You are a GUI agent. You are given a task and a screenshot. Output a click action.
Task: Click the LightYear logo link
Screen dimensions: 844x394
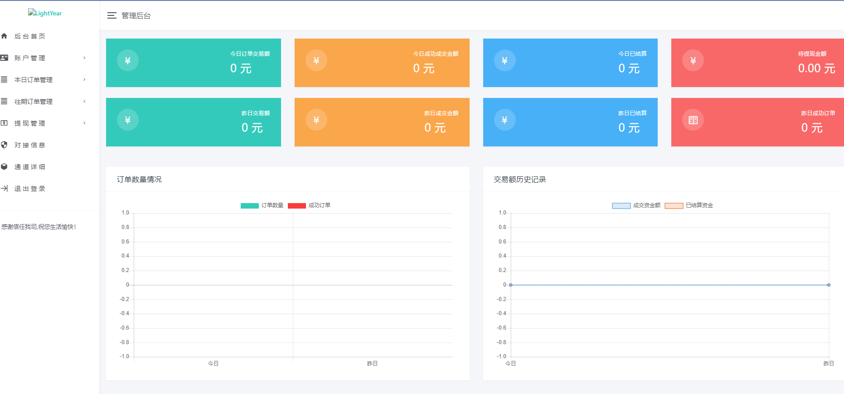(x=45, y=13)
